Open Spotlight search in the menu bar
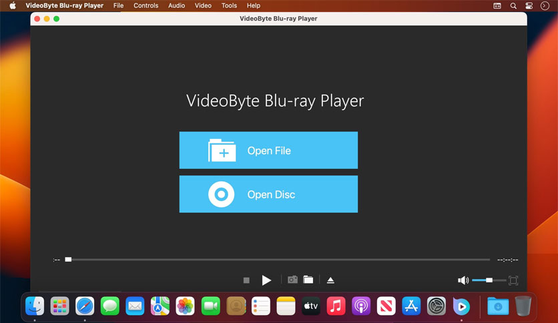The width and height of the screenshot is (558, 323). point(513,6)
